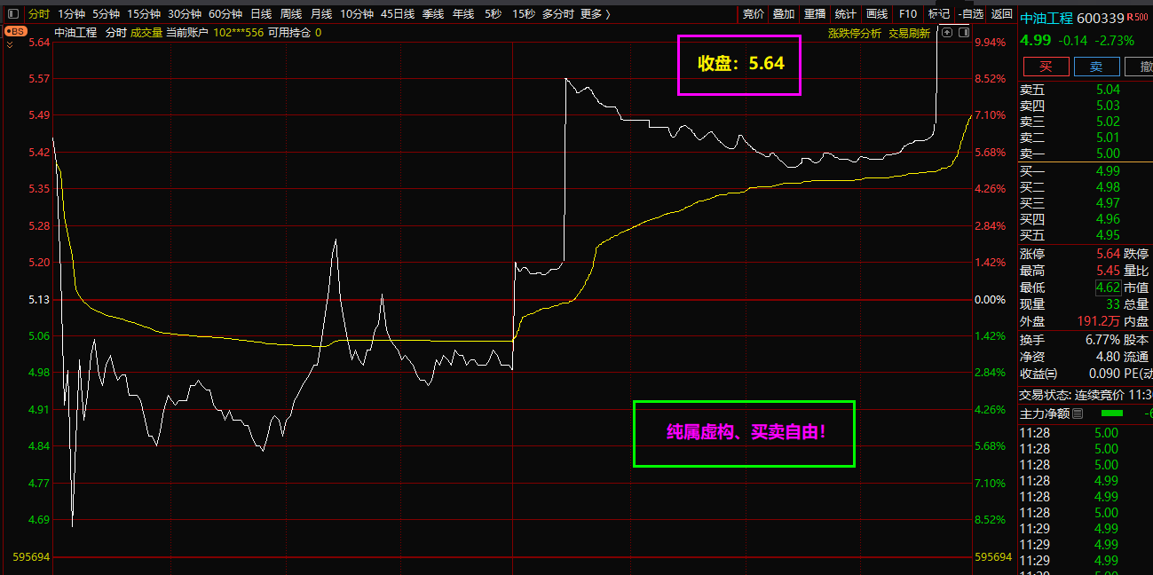1153x575 pixels.
Task: Open F10 company info
Action: point(907,14)
